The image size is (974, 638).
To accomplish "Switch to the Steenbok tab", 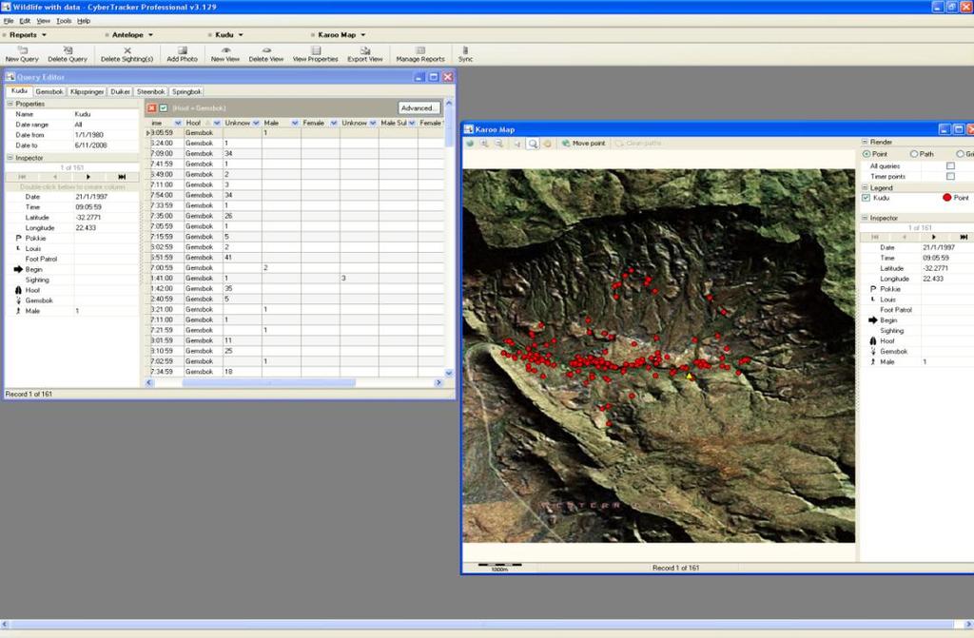I will (151, 92).
